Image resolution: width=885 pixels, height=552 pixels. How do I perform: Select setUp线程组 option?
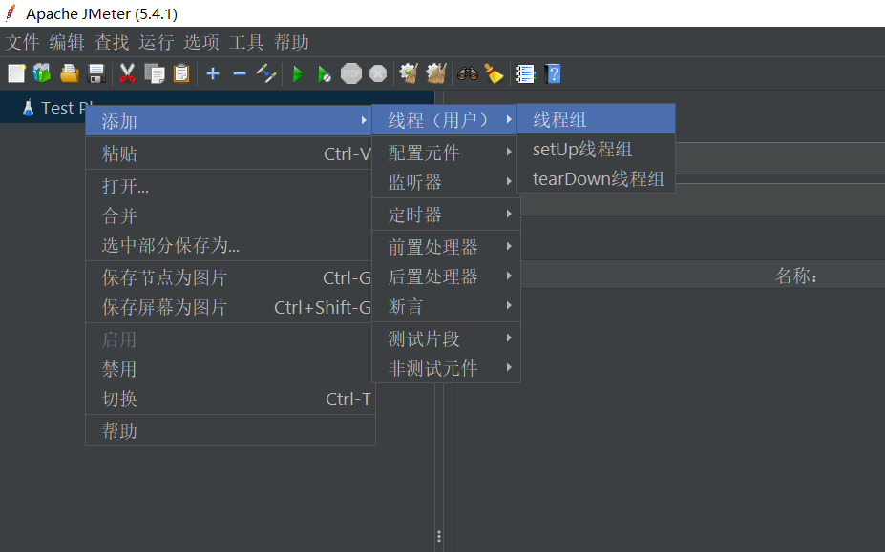596,149
